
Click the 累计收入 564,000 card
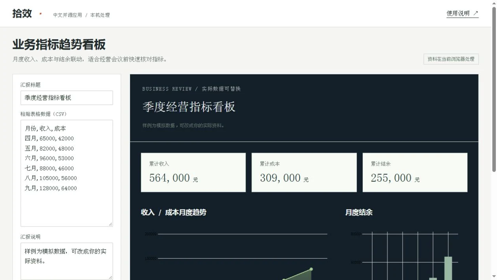click(193, 173)
